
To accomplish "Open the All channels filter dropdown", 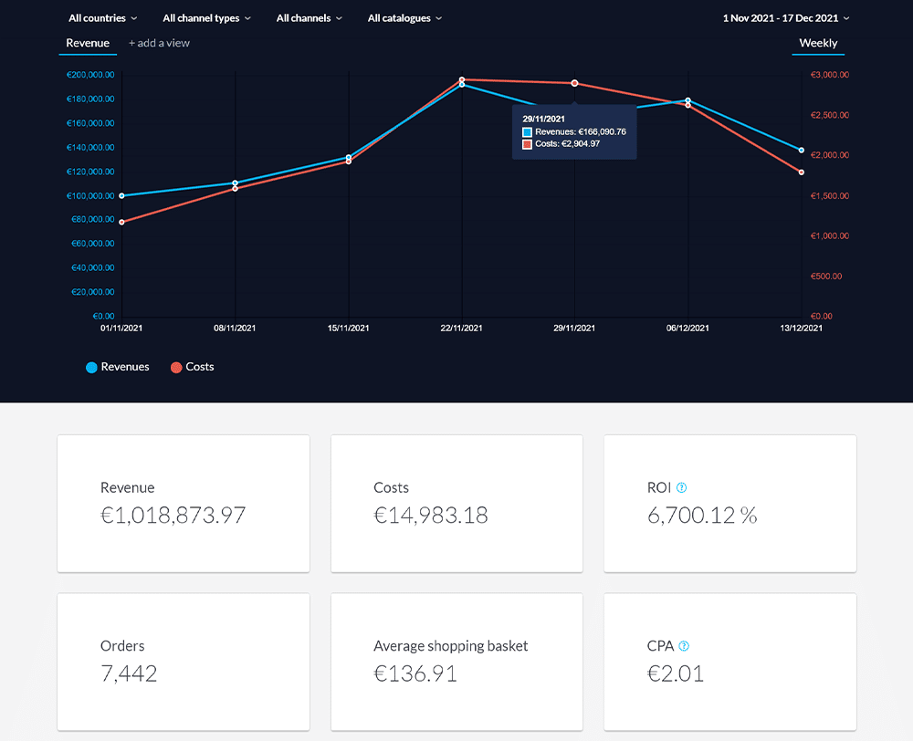I will (310, 18).
